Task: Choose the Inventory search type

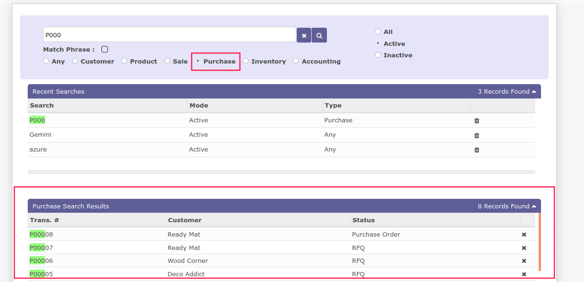Action: (246, 61)
